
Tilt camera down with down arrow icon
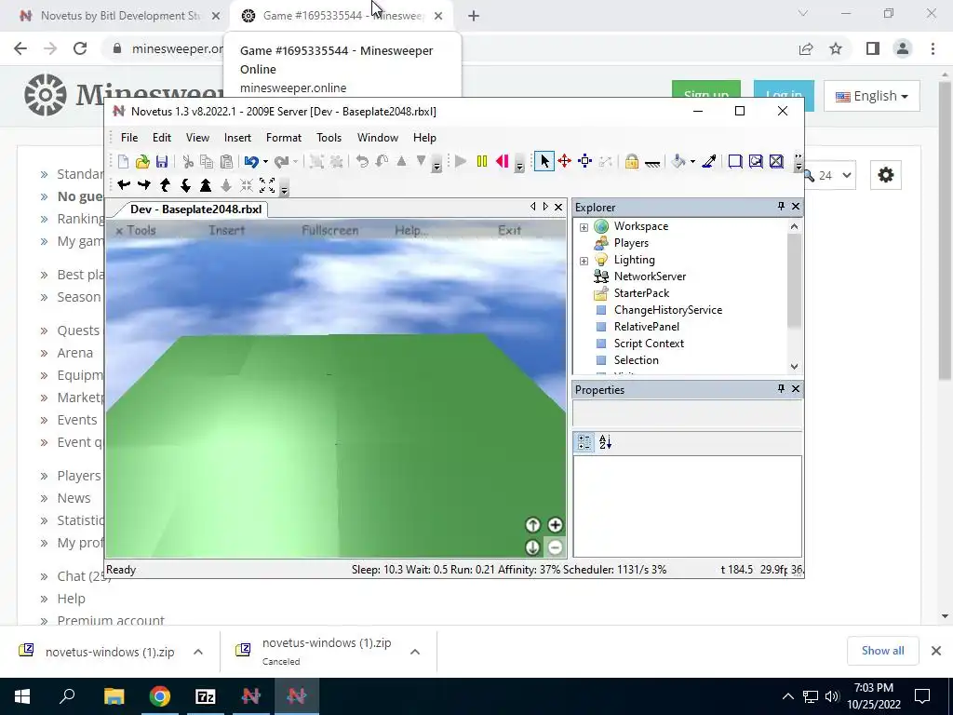pos(185,185)
